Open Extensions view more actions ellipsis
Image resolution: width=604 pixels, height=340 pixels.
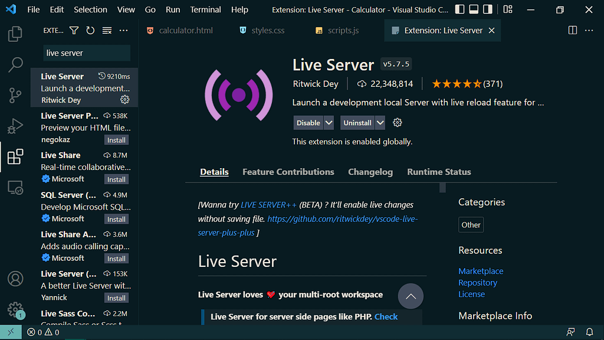tap(123, 31)
